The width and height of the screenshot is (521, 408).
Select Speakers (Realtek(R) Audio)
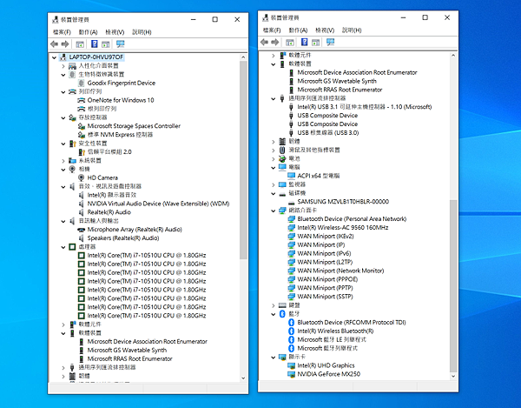point(123,238)
